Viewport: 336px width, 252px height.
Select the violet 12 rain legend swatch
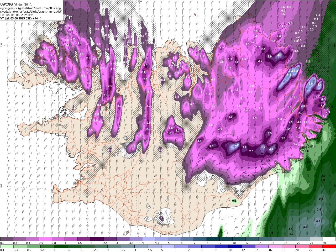[x=248, y=246]
